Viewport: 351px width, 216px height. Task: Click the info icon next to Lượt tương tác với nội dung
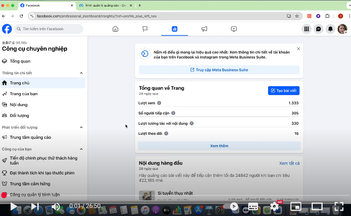(x=192, y=123)
